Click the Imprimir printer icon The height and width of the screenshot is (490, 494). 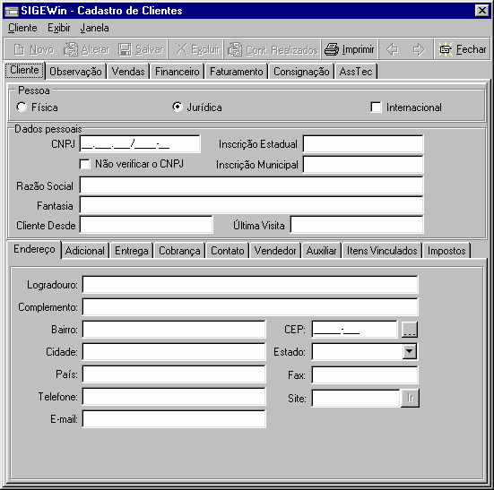[x=332, y=49]
